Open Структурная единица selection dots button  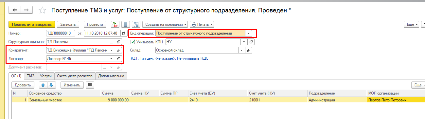click(112, 42)
